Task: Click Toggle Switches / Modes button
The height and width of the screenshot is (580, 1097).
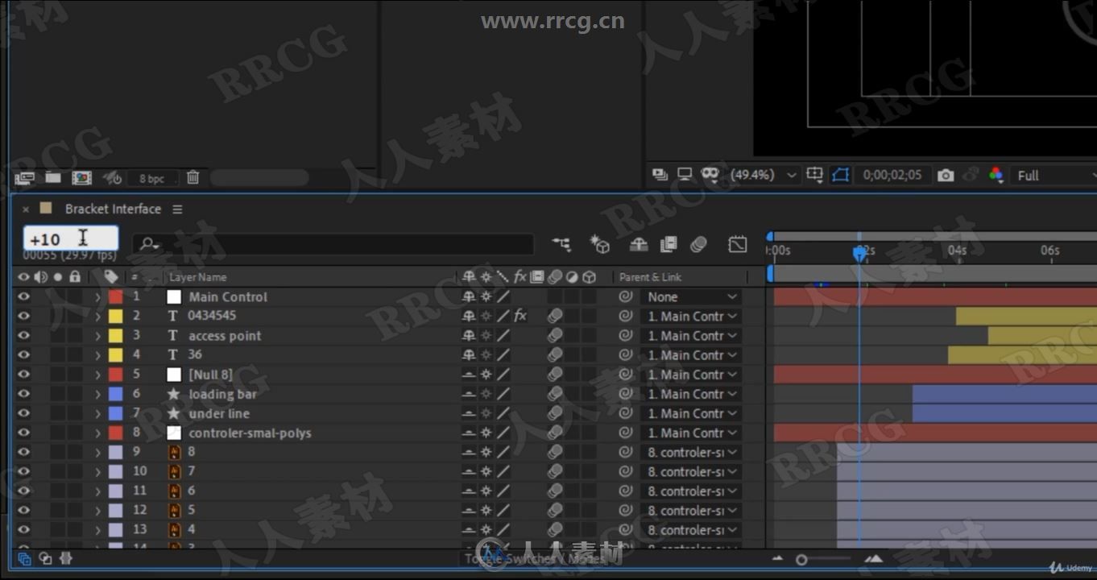Action: click(535, 558)
